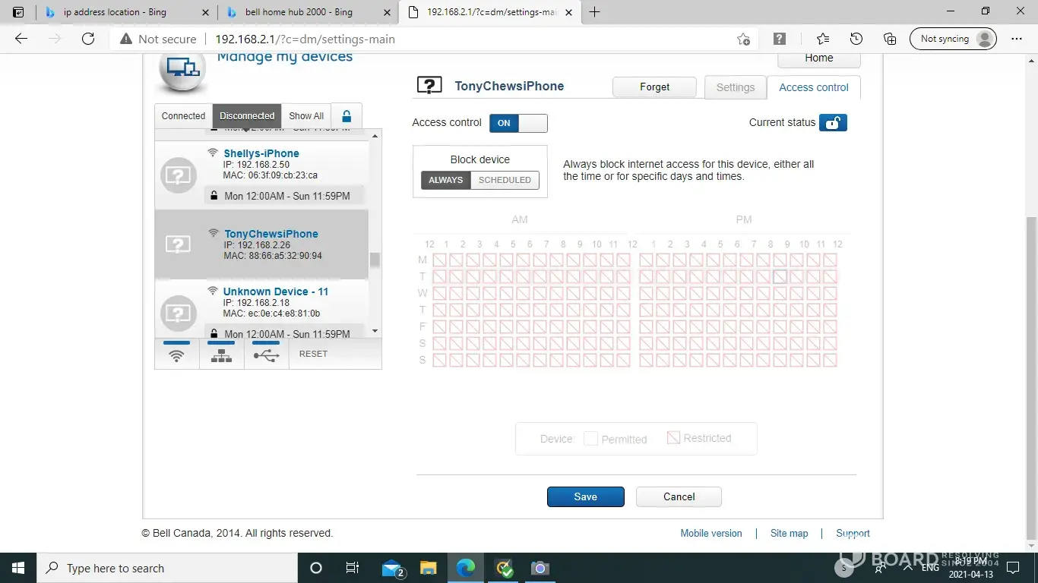Turn off the Access control switch
Viewport: 1038px width, 583px height.
[x=518, y=123]
